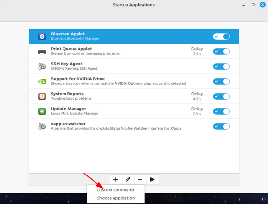Click Support for NVIDIA Prime title
Viewport: 268px width, 204px height.
(78, 79)
